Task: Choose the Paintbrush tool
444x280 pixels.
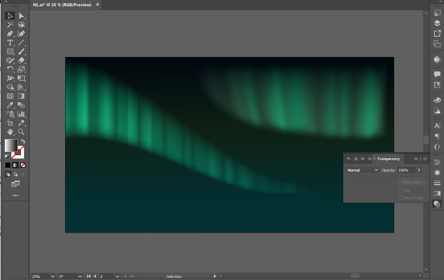Action: point(21,52)
